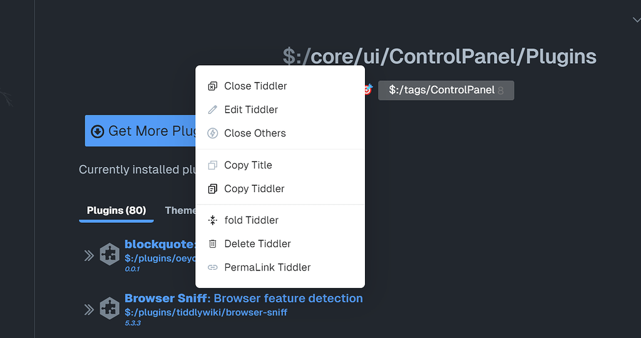Click the pencil icon for Edit Tiddler

213,110
